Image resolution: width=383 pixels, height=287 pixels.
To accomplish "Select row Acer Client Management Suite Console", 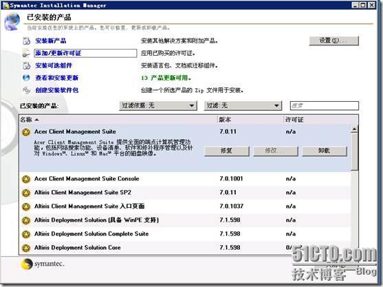I will click(x=185, y=179).
